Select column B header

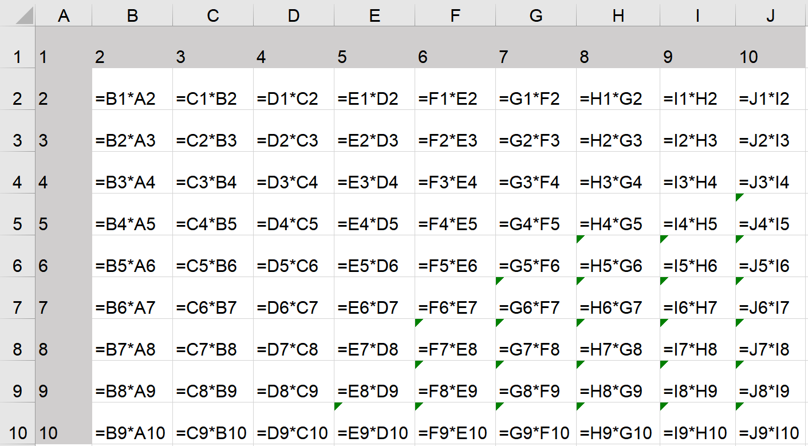(x=132, y=14)
